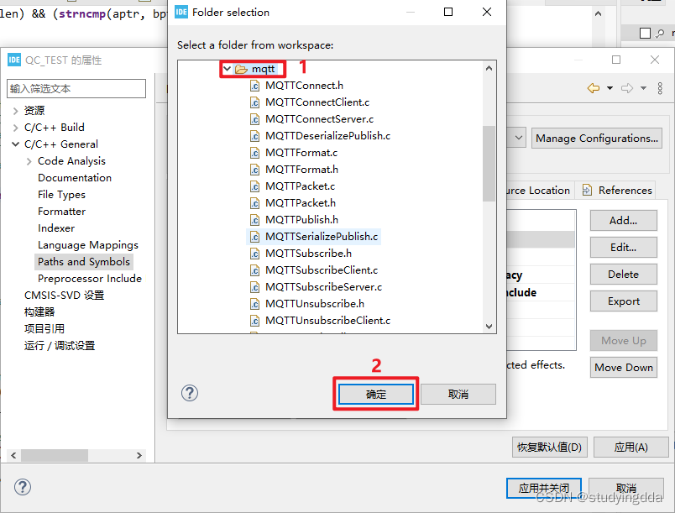Open help in Folder selection dialog

click(x=190, y=393)
